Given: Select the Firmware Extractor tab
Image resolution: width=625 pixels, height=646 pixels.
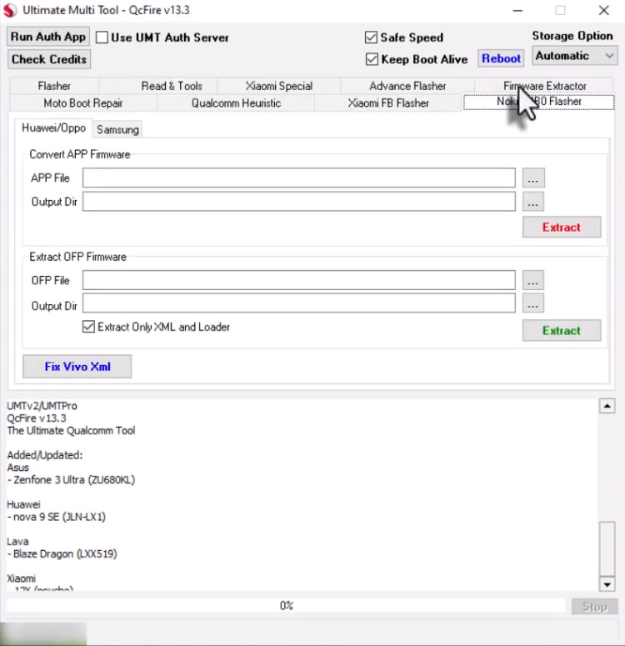Looking at the screenshot, I should click(544, 86).
